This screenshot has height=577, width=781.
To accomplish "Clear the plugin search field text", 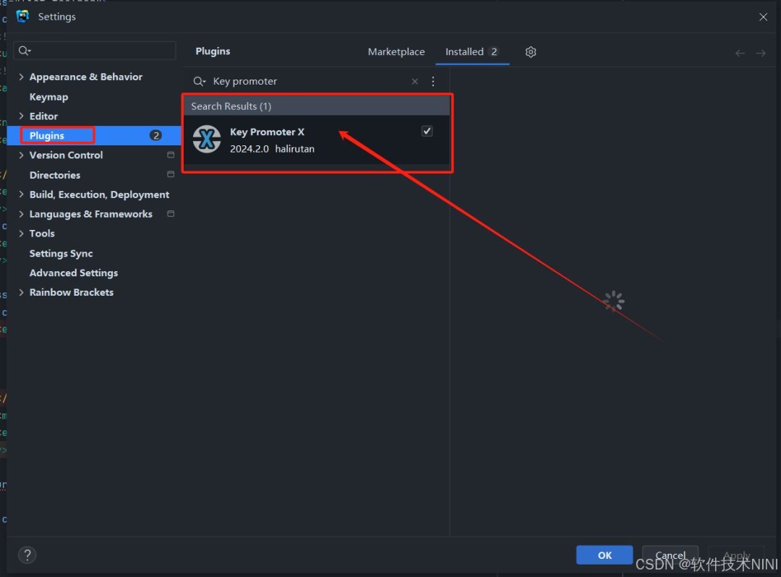I will [x=415, y=82].
